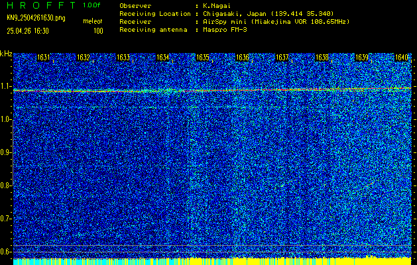The image size is (417, 265).
Task: Click the "Observer" label
Action: pos(135,6)
